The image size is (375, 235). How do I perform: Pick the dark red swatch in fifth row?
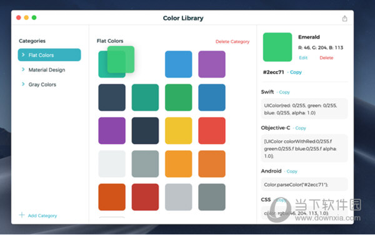point(145,197)
